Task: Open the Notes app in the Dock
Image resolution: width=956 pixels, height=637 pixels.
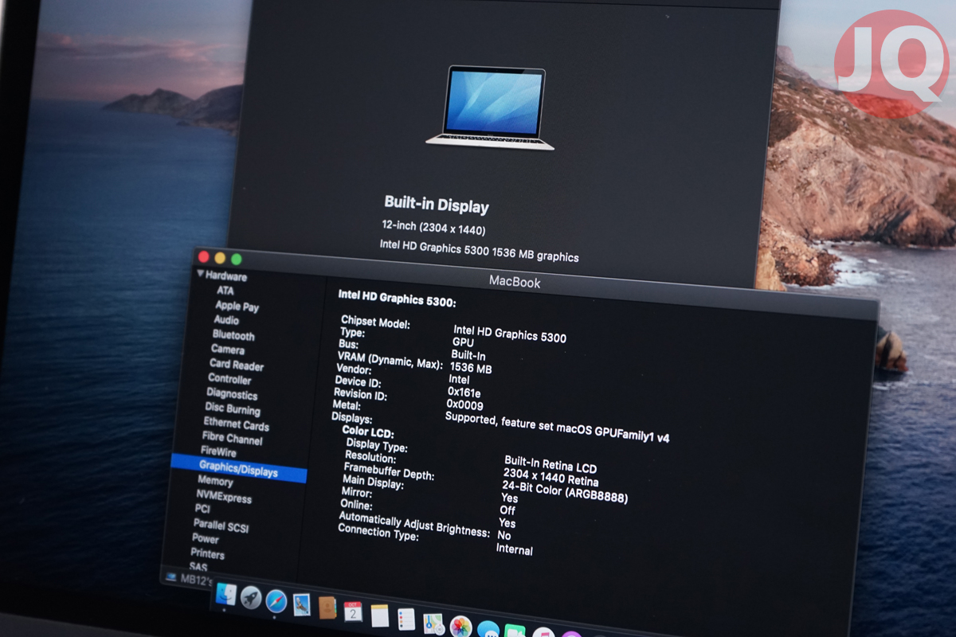Action: 379,616
